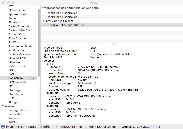
Task: Click Apple_KernelCoreDump content value
Action: coord(80,116)
